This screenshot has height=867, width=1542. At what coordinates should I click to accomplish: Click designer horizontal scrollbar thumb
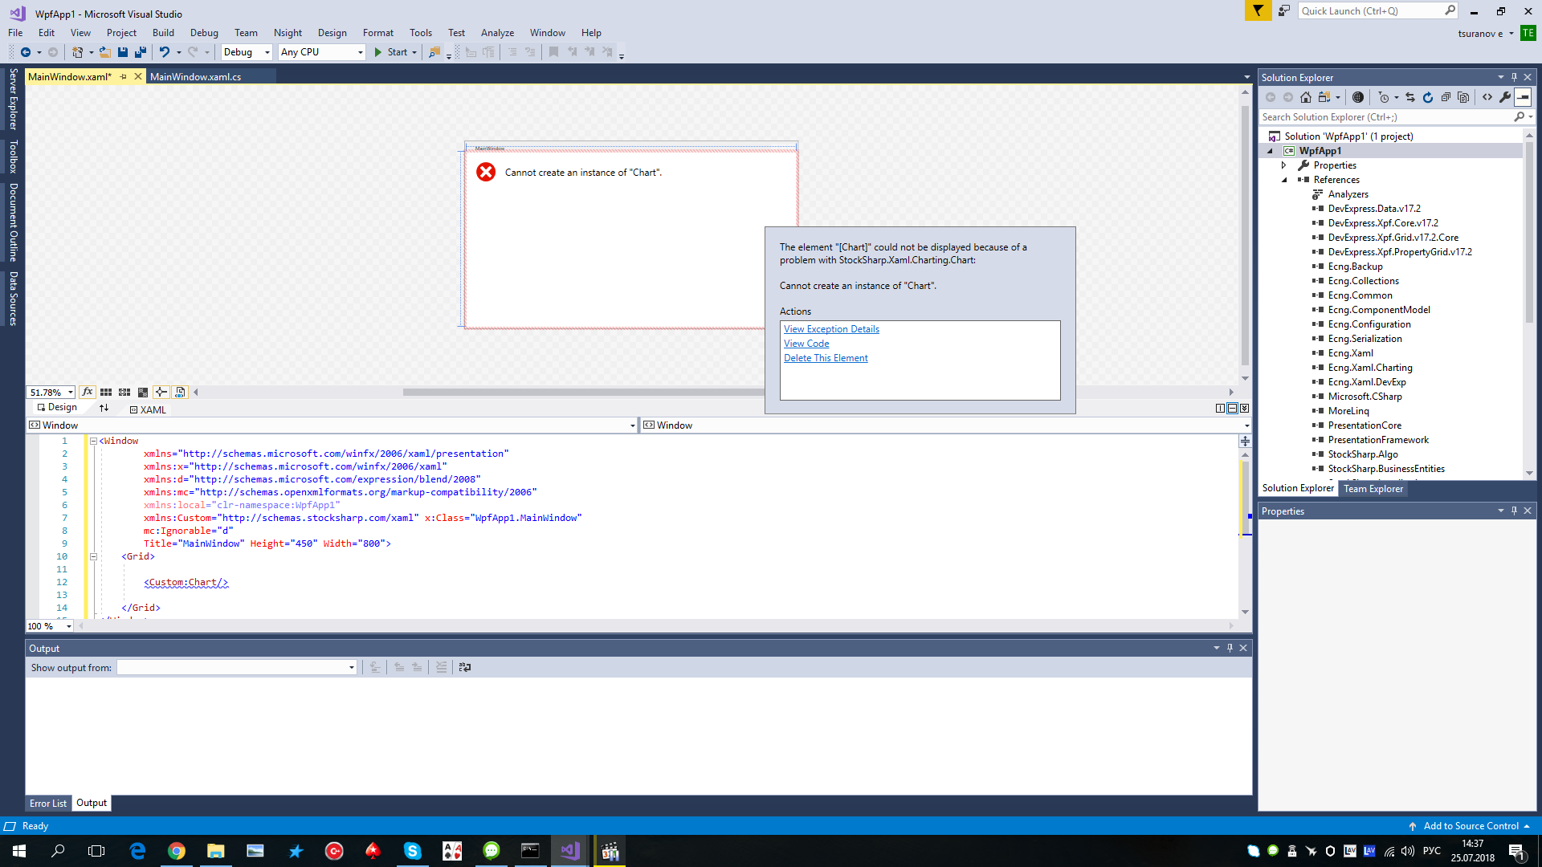click(x=583, y=393)
